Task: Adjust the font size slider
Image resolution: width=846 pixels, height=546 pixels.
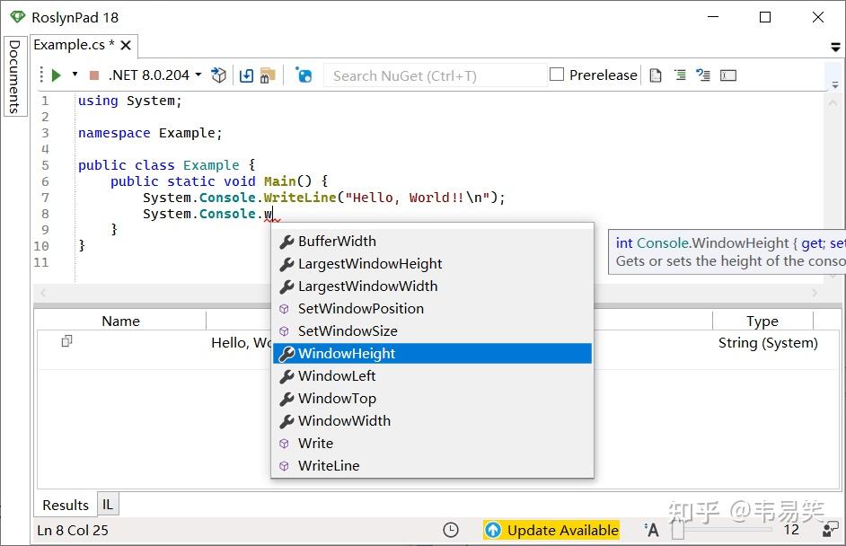Action: pyautogui.click(x=678, y=530)
